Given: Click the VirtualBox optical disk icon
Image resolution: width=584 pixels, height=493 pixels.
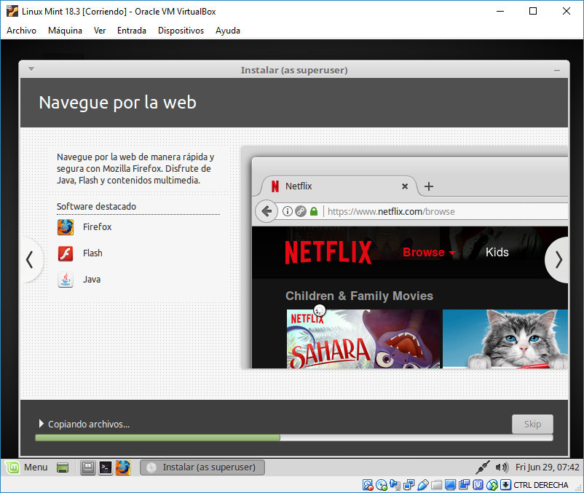Looking at the screenshot, I should pos(382,485).
